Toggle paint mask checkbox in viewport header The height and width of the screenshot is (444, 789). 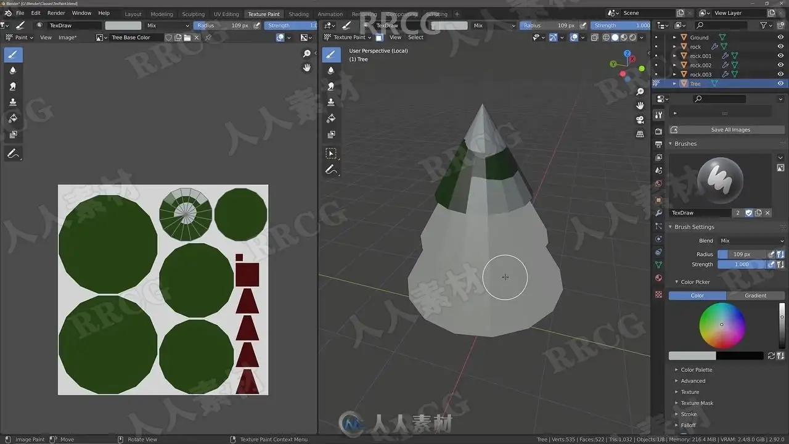tap(380, 38)
